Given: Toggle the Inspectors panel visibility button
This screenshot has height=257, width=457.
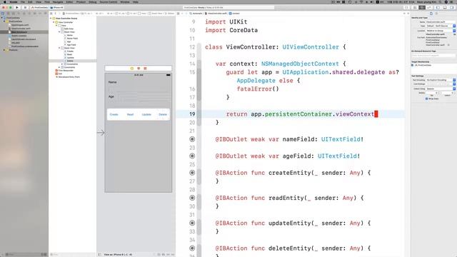Looking at the screenshot, I should click(x=452, y=7).
